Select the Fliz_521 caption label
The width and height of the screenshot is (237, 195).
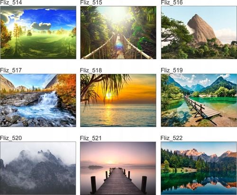click(x=91, y=138)
